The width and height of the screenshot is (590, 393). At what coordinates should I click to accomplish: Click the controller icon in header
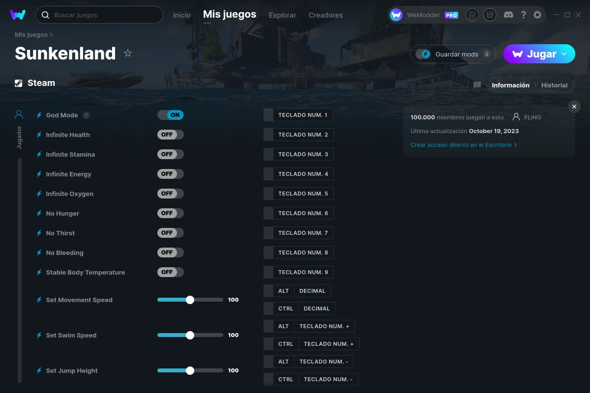click(x=472, y=15)
